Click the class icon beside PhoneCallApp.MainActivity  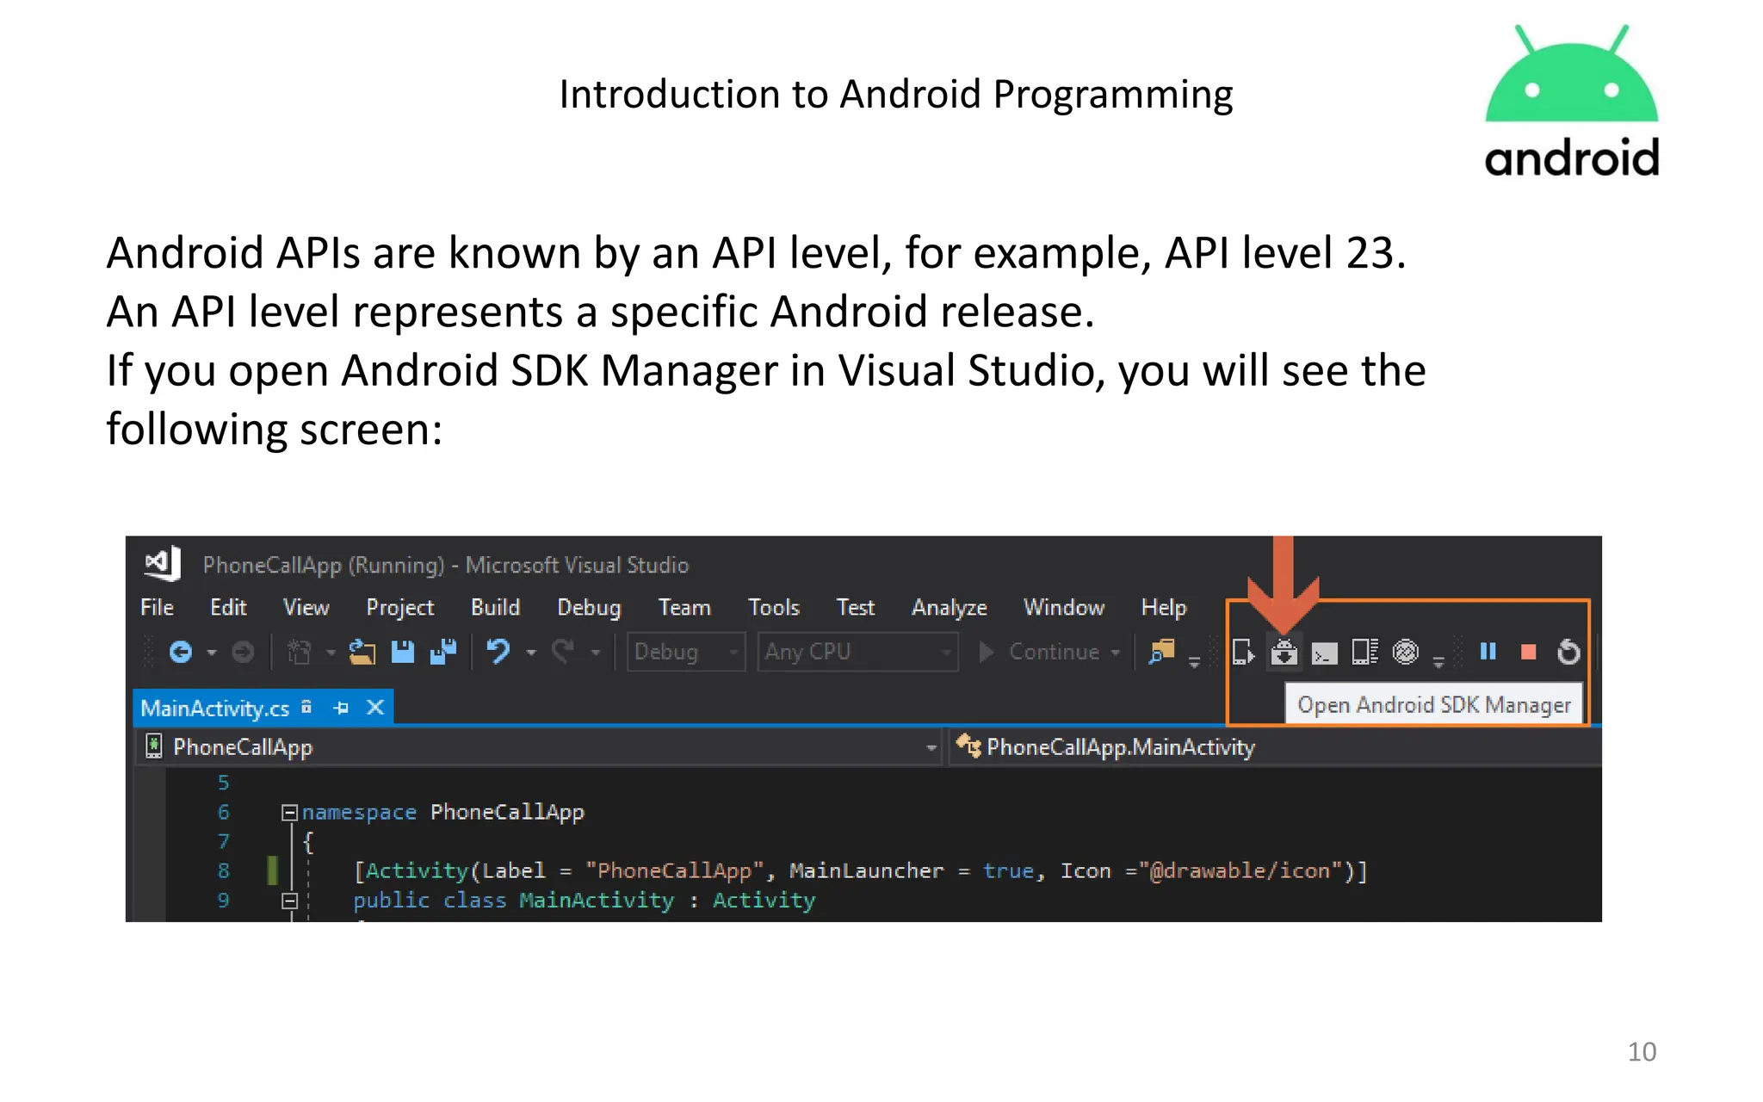pos(968,746)
